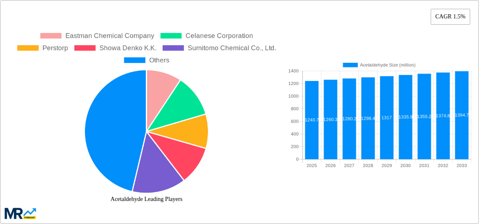
Task: Click the 2027 bar showing 1280.2
Action: point(349,118)
